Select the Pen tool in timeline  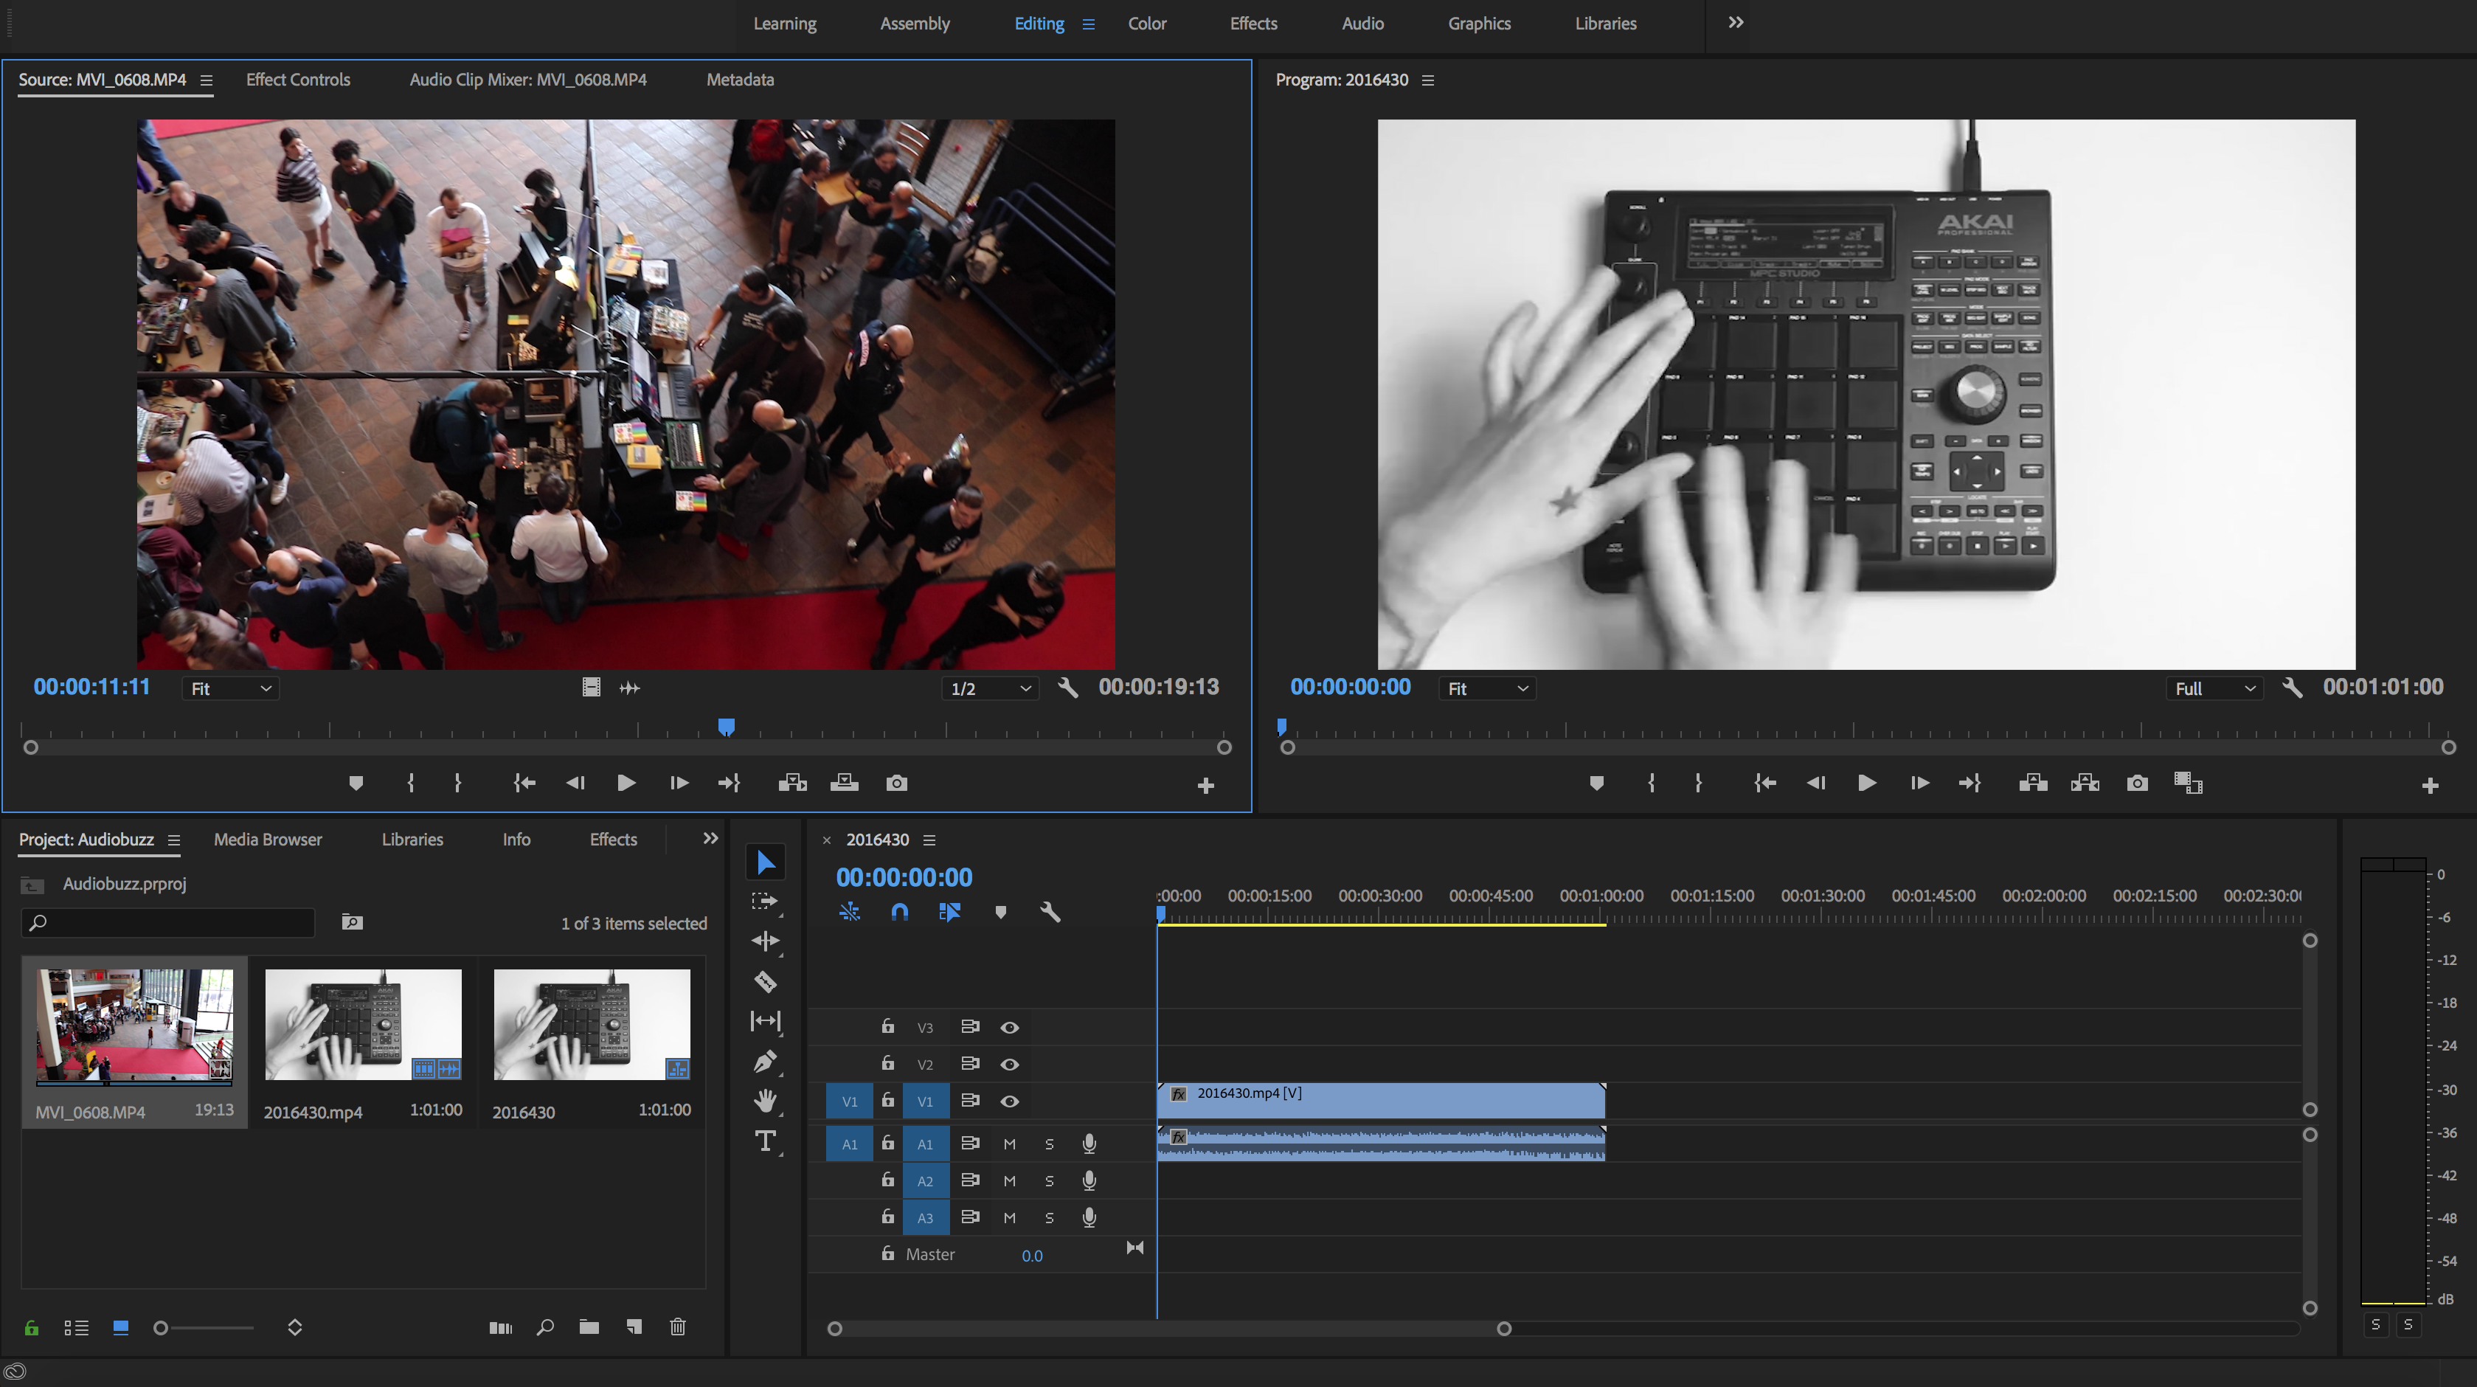767,1062
